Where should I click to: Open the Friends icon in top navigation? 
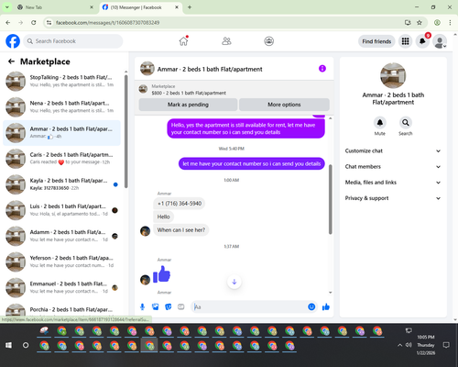(x=226, y=41)
